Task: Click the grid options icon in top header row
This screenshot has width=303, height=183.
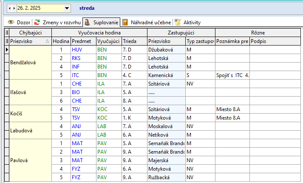Action: click(6, 33)
